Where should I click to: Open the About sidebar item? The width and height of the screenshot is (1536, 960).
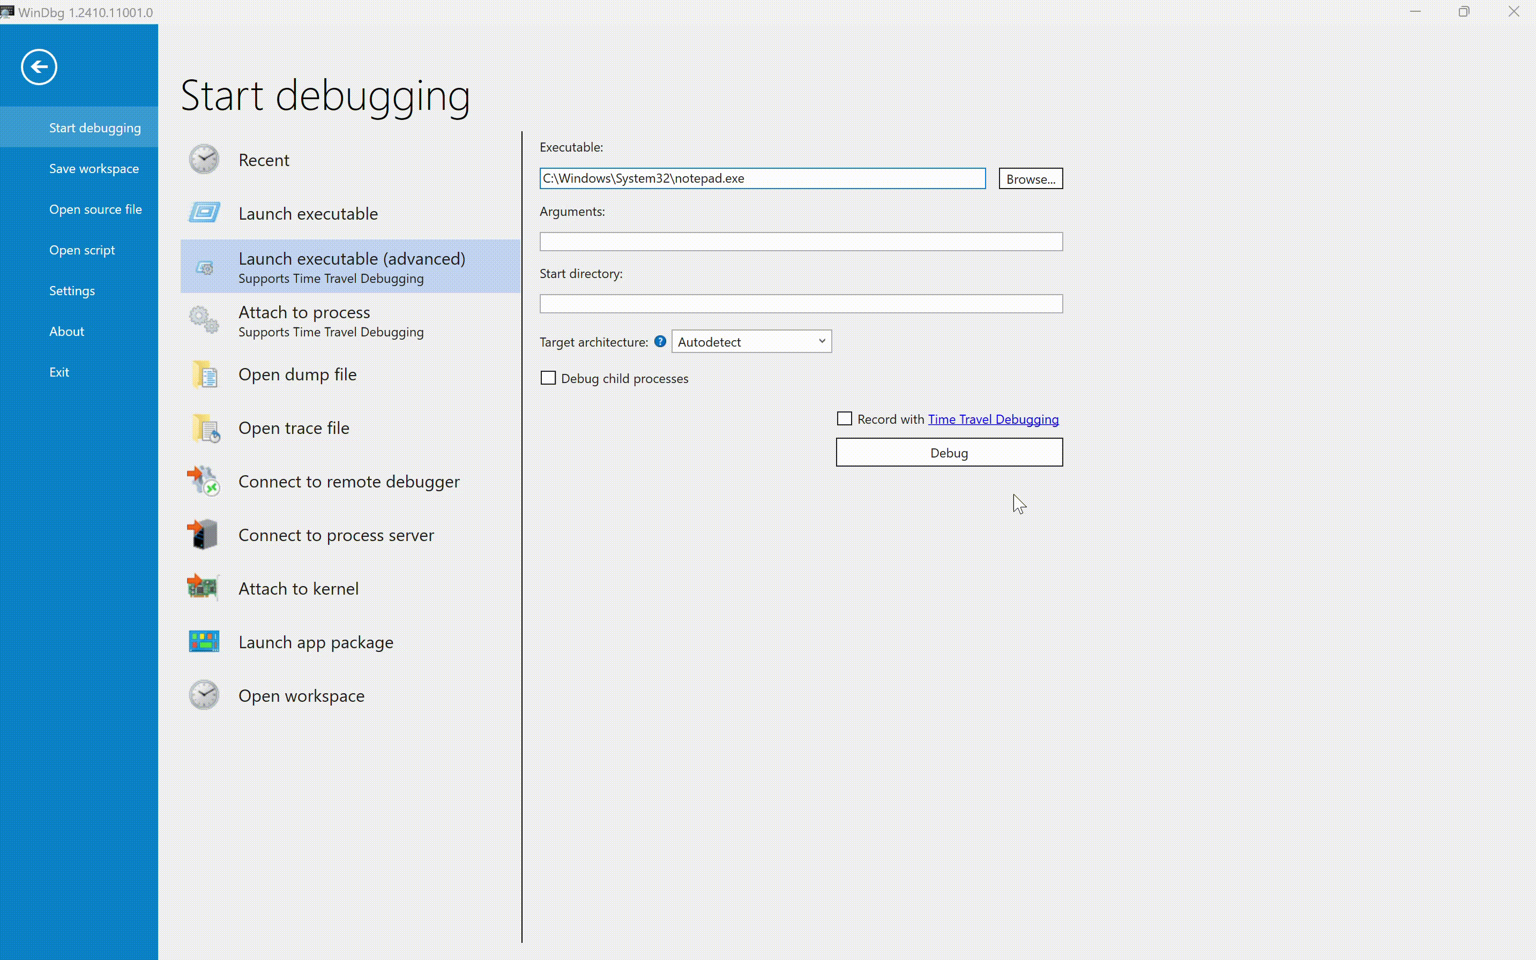(66, 332)
